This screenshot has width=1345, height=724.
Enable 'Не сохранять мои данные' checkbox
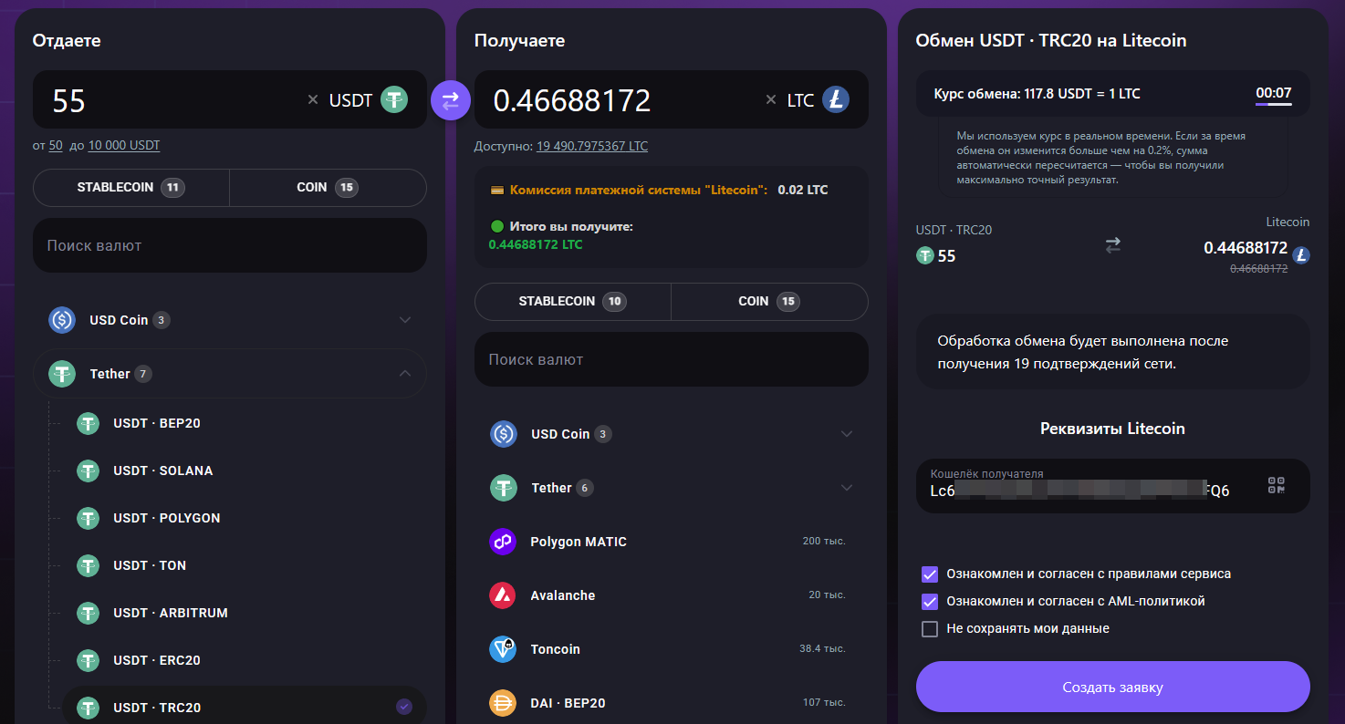click(930, 629)
